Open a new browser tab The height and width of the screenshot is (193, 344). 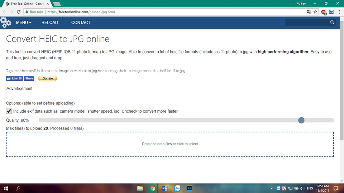(x=57, y=4)
